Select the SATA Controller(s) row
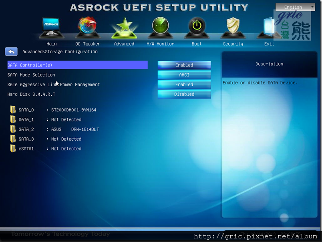 [77, 65]
